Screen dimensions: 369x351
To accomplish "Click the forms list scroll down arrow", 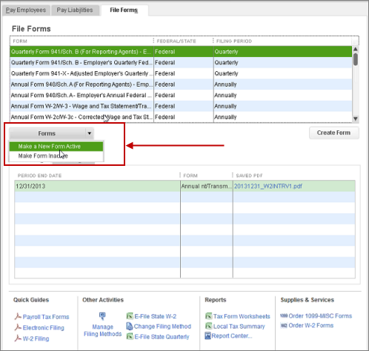I will point(356,118).
